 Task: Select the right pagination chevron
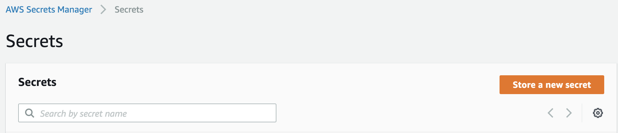point(569,113)
